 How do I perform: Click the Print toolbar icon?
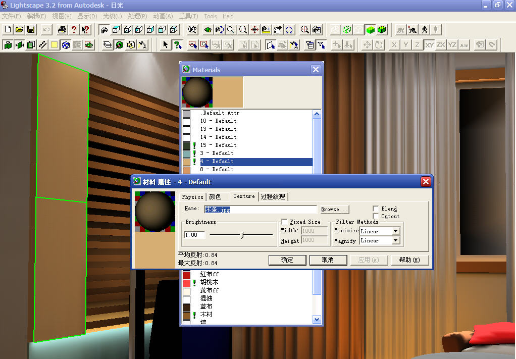(x=62, y=30)
